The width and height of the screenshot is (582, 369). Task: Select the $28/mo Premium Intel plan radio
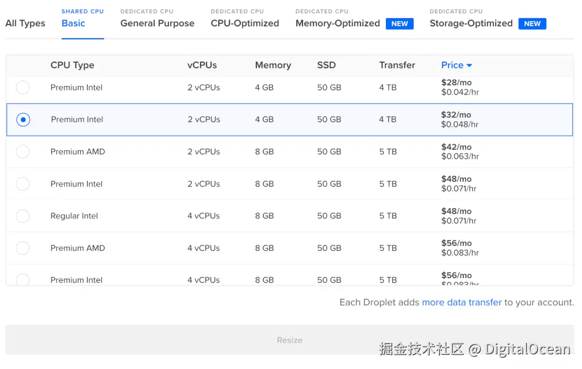tap(22, 88)
